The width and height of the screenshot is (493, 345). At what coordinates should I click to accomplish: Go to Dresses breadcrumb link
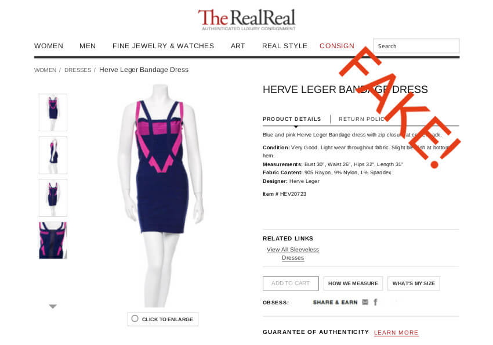pos(78,70)
